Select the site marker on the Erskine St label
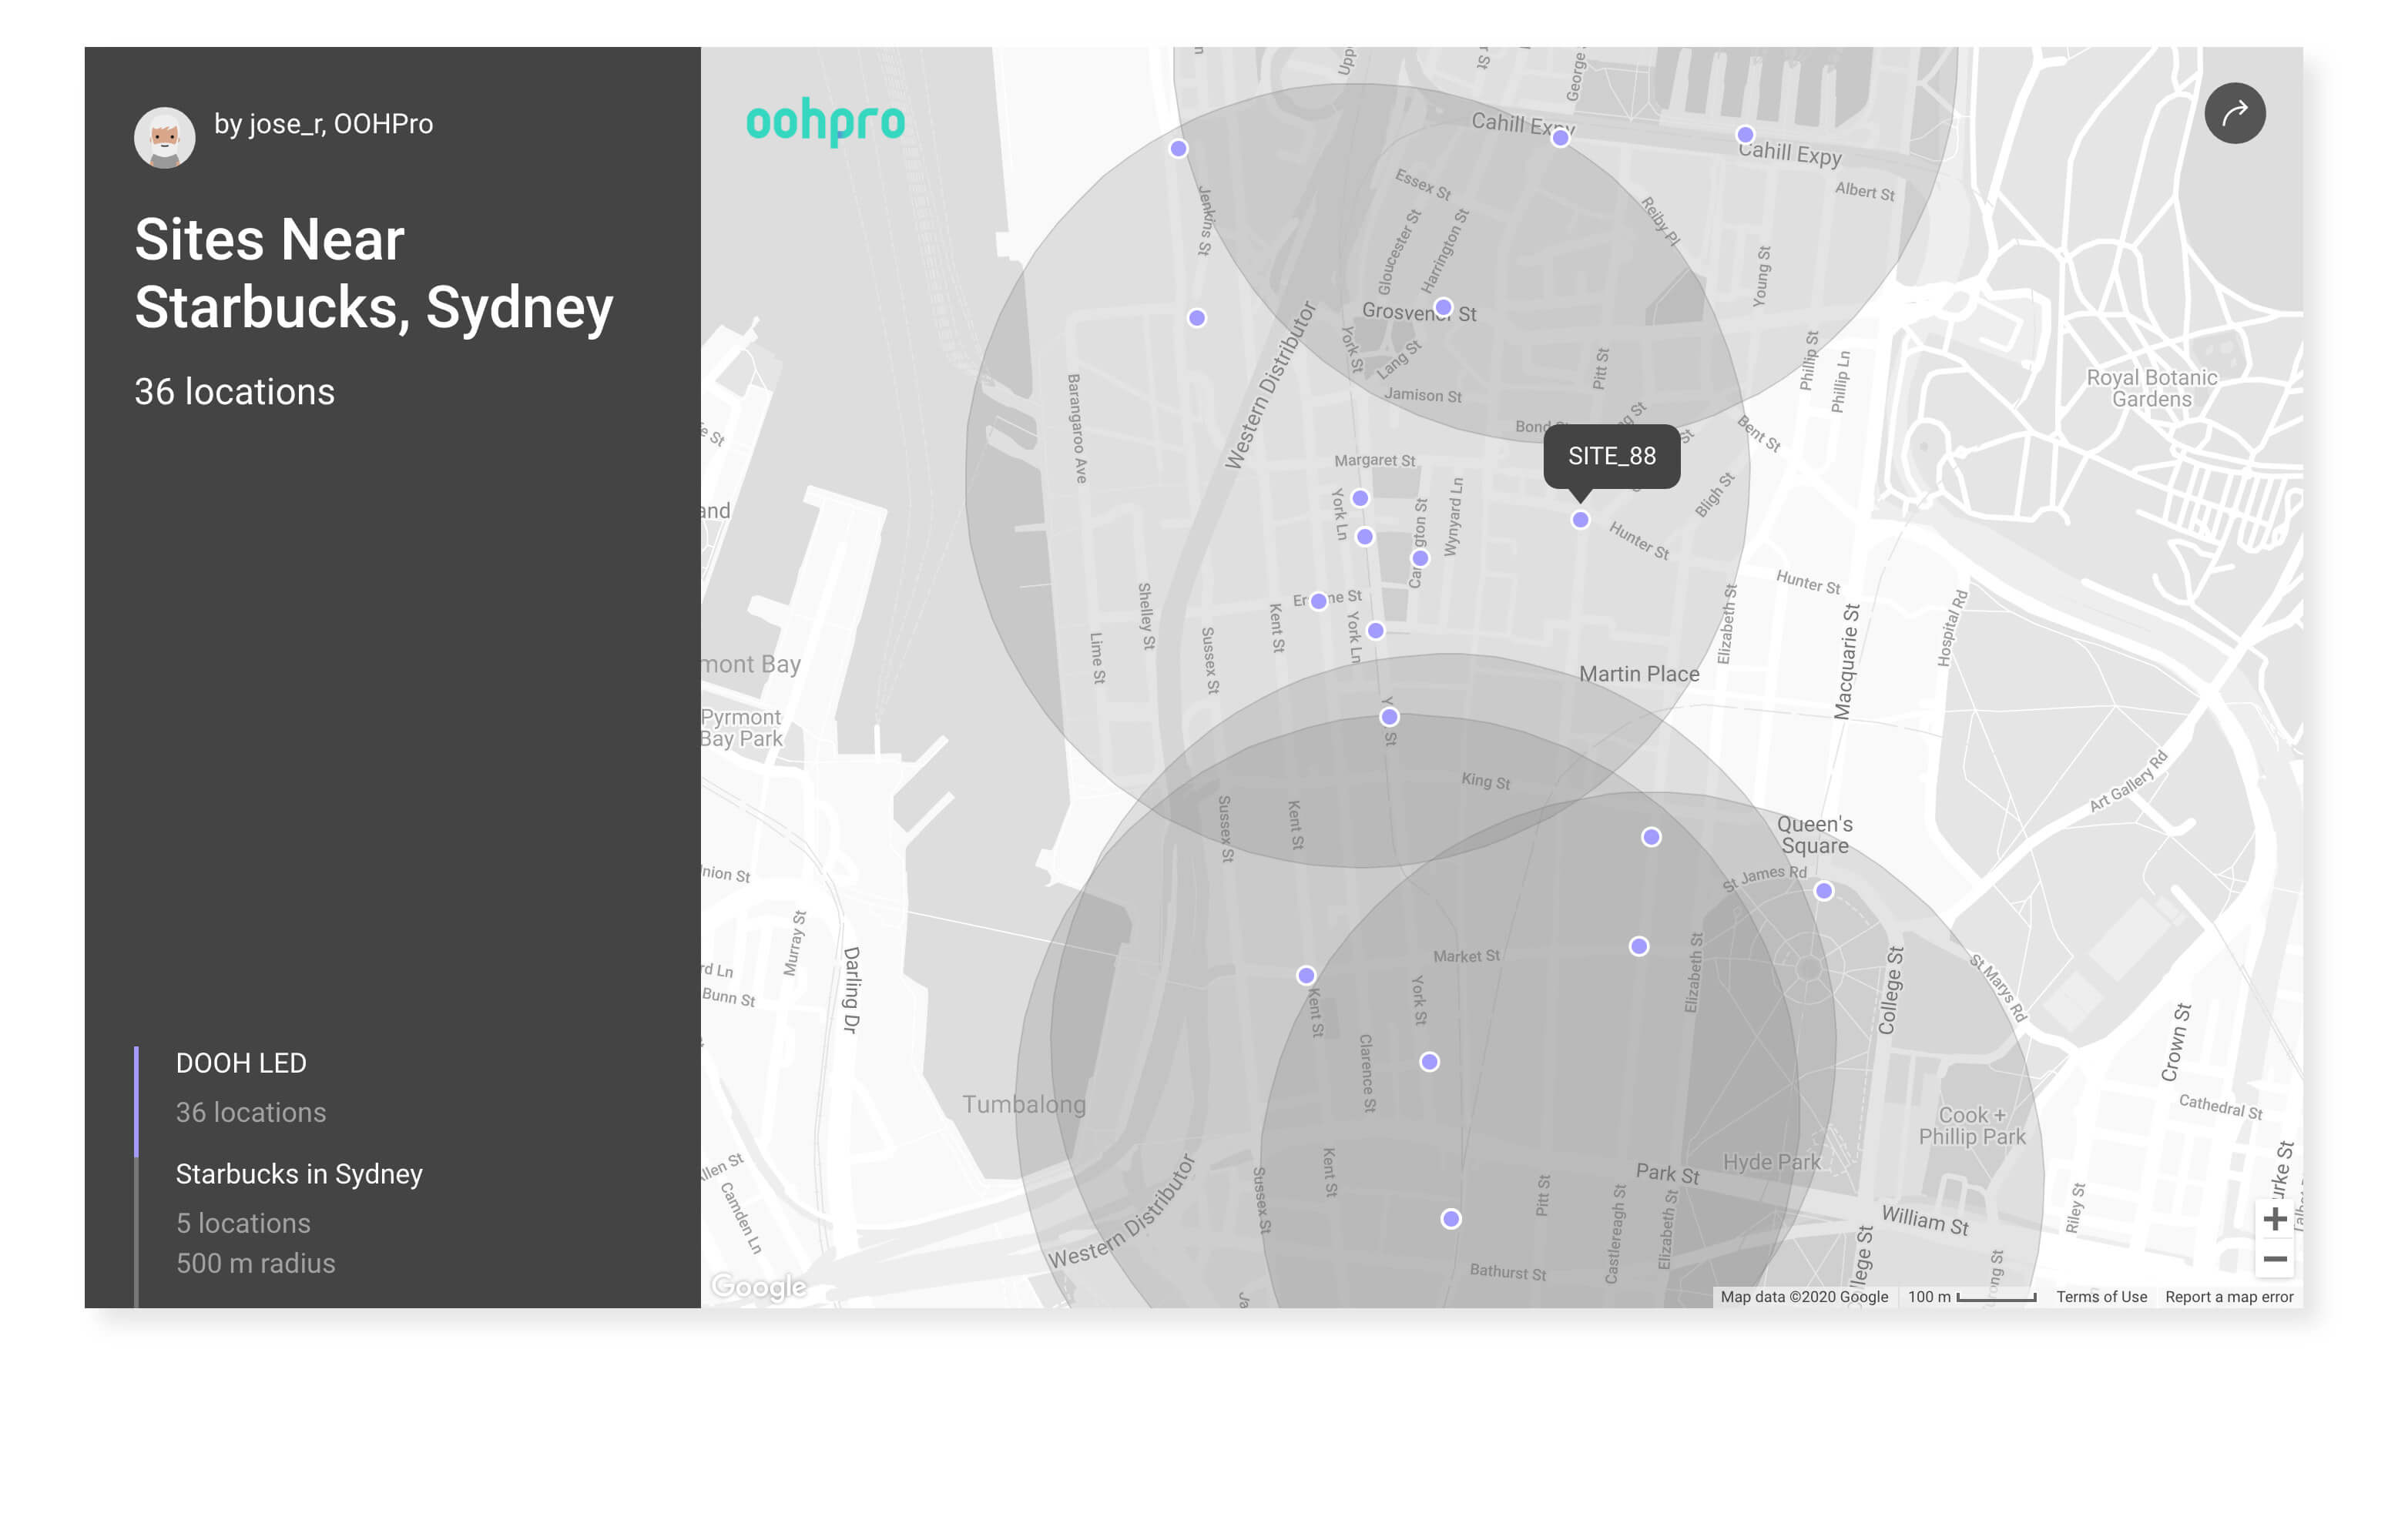The height and width of the screenshot is (1540, 2388). 1319,601
